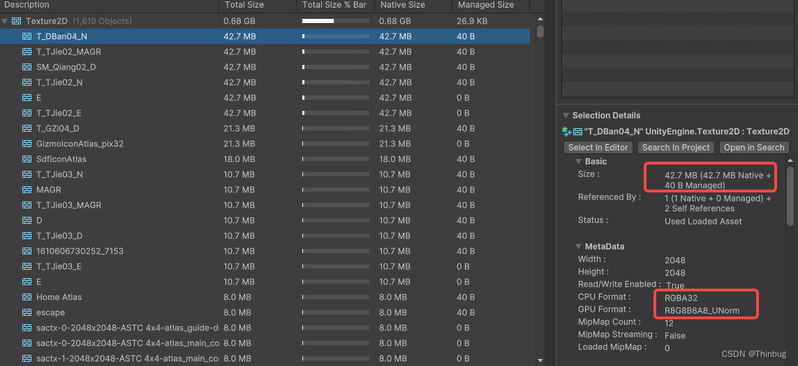Click the 21.3 MB Native Size of GizmoIconAtlas_pix32
This screenshot has width=798, height=366.
[x=395, y=144]
